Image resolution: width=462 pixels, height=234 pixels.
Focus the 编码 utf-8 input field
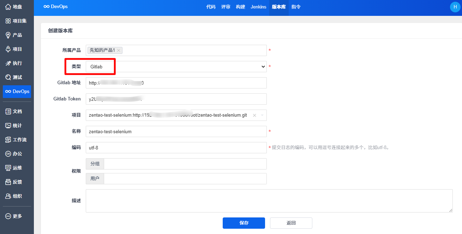coord(176,148)
